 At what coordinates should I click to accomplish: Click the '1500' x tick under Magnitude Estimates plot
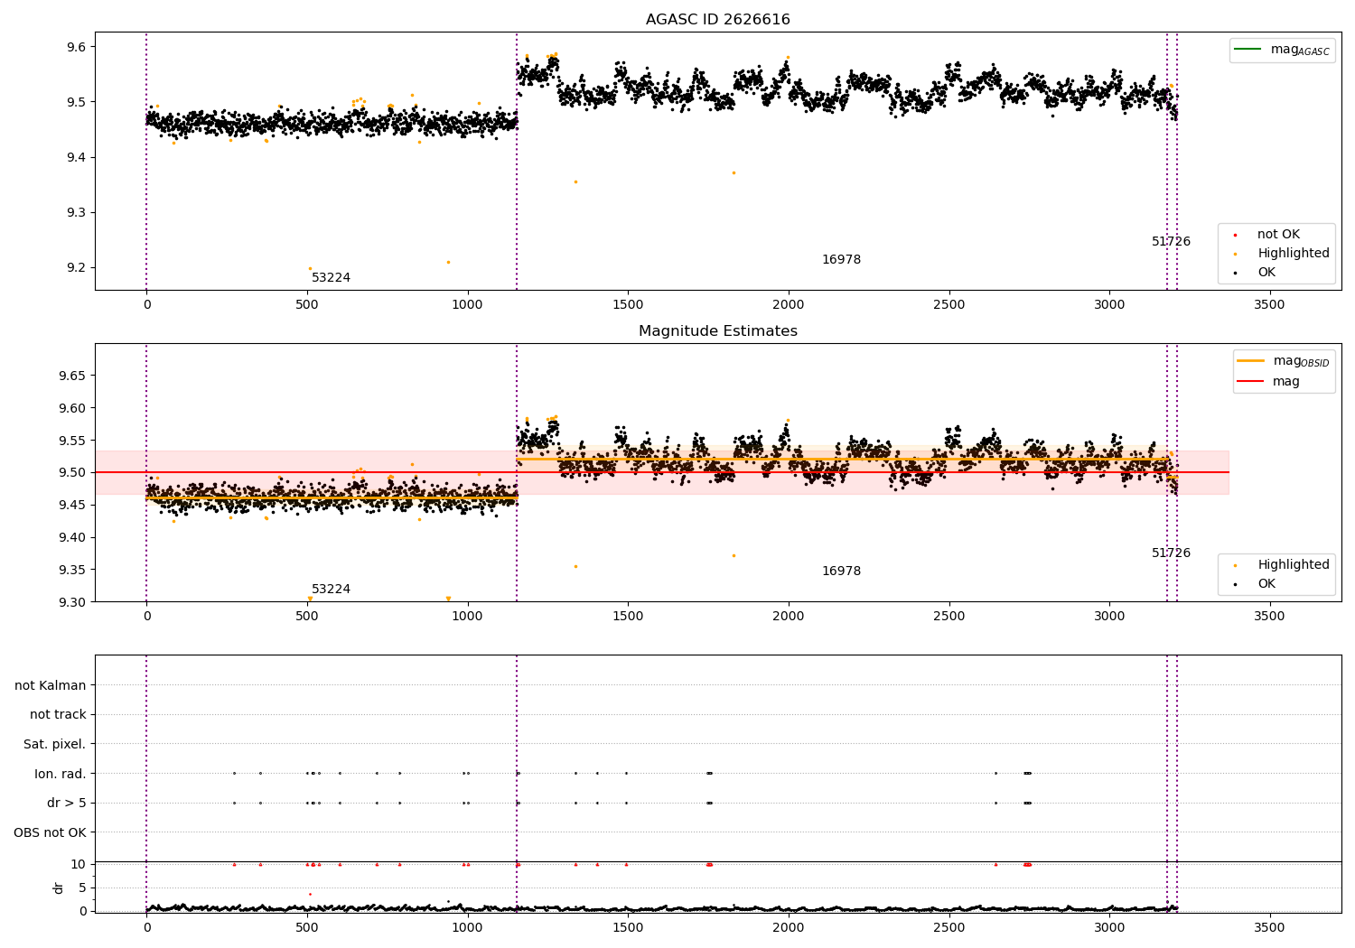(628, 617)
